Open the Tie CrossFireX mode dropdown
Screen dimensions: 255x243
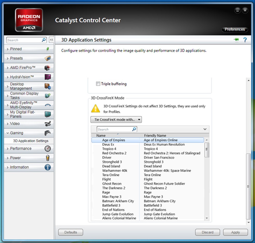tap(116, 119)
